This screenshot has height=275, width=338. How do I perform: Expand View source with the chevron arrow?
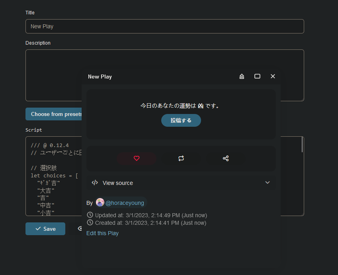coord(268,183)
